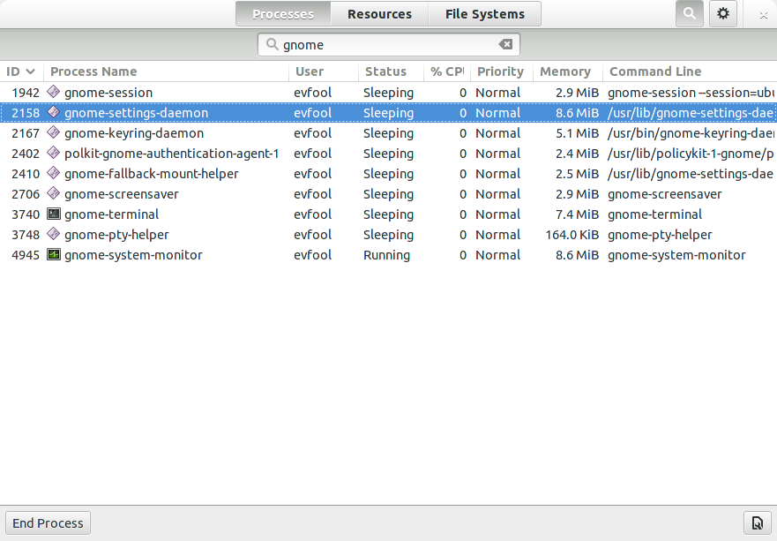Click the gnome-fallback-mount-helper process icon
Viewport: 777px width, 541px height.
click(54, 173)
